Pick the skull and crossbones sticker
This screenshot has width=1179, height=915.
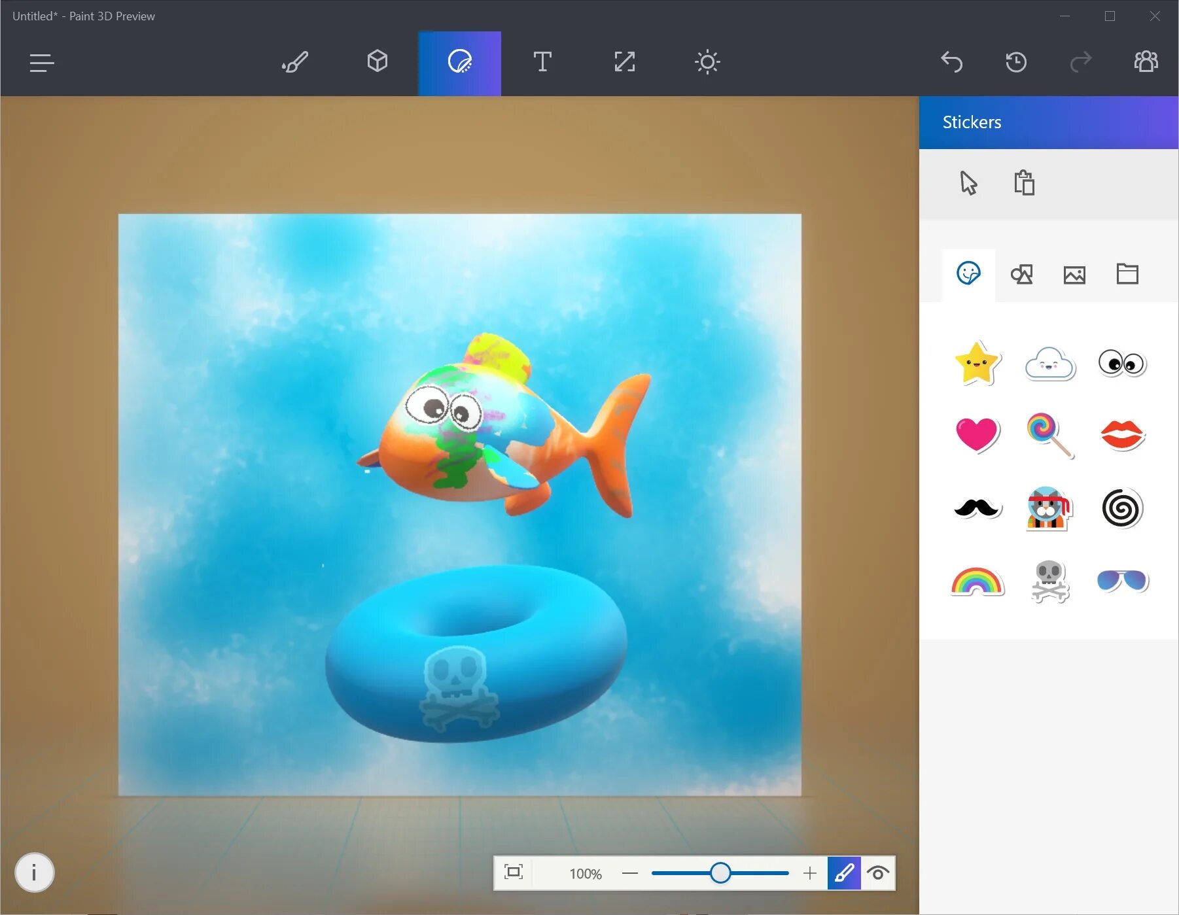click(x=1049, y=581)
